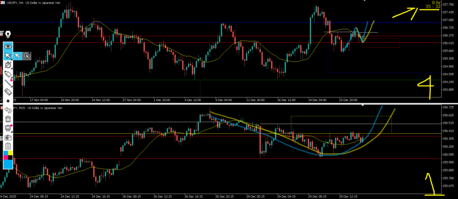This screenshot has height=199, width=458.
Task: Choose the cursor with circle highlight variant
Action: pos(27,56)
